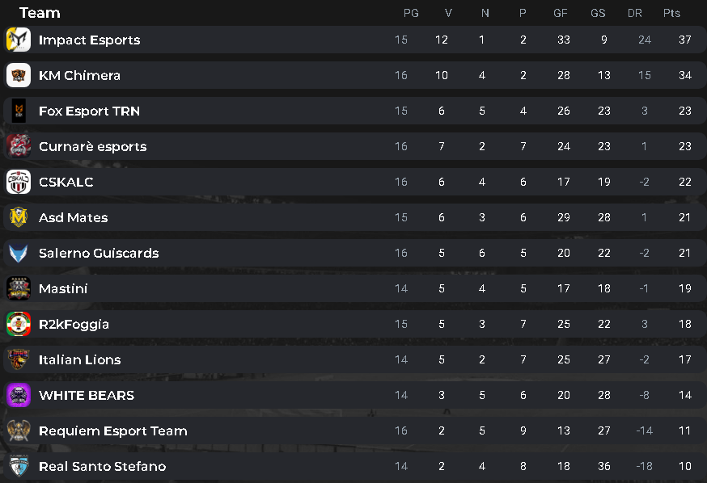Viewport: 707px width, 483px height.
Task: Select the Asd Mates yellow M logo
Action: [x=19, y=217]
